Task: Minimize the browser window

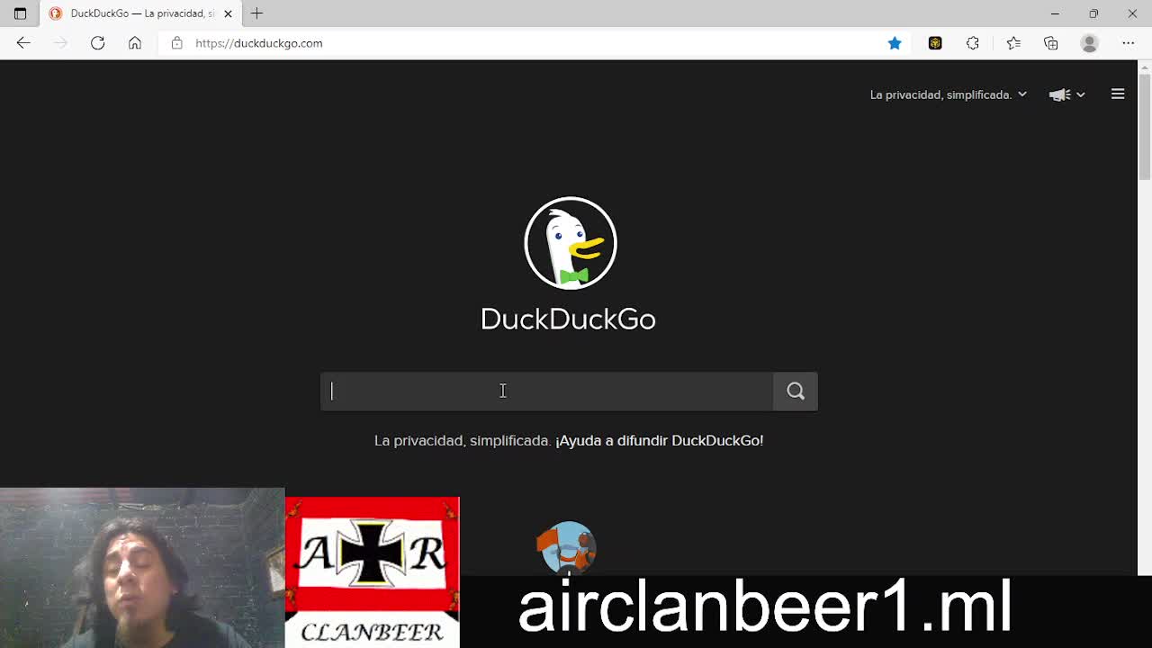Action: click(1055, 13)
